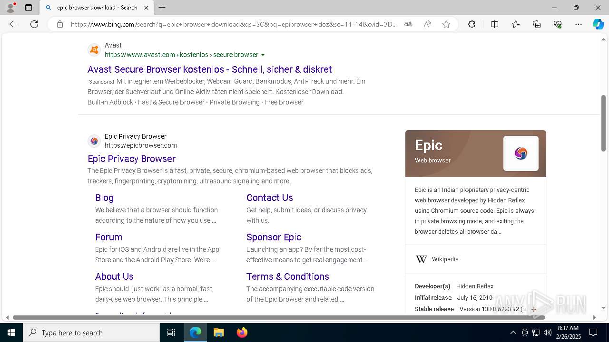Click the vertical scrollbar thumb
609x342 pixels.
tap(603, 123)
